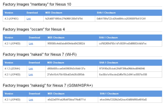
Task: Select SHA-1 value starting 6ac58a1a18ac
Action: [x=123, y=75]
